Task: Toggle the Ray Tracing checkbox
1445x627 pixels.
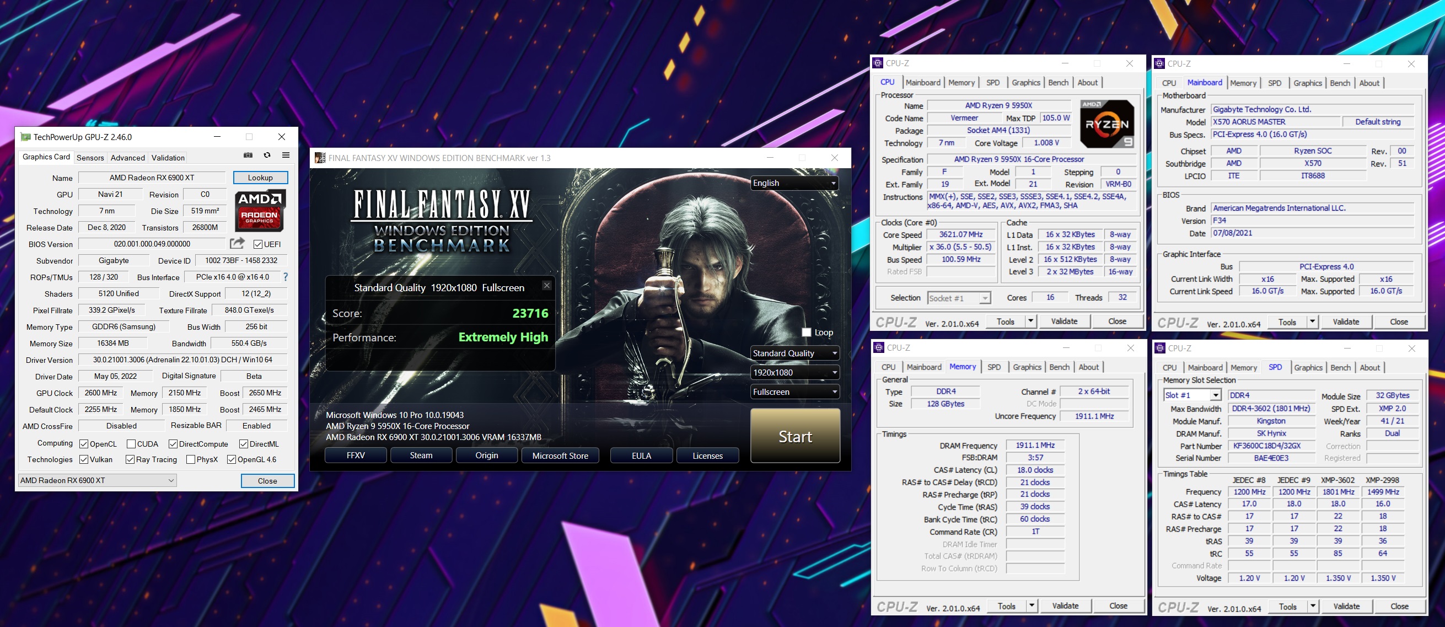Action: tap(130, 459)
